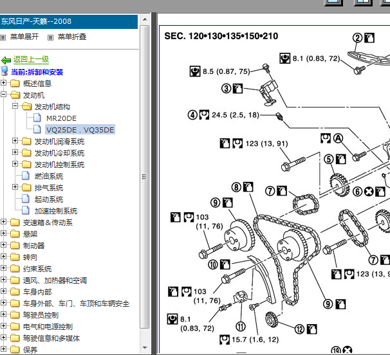Expand the 概述信息 folder node
The image size is (390, 355).
coord(3,82)
